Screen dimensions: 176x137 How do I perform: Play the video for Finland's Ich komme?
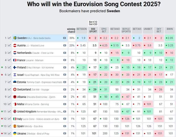65,67
